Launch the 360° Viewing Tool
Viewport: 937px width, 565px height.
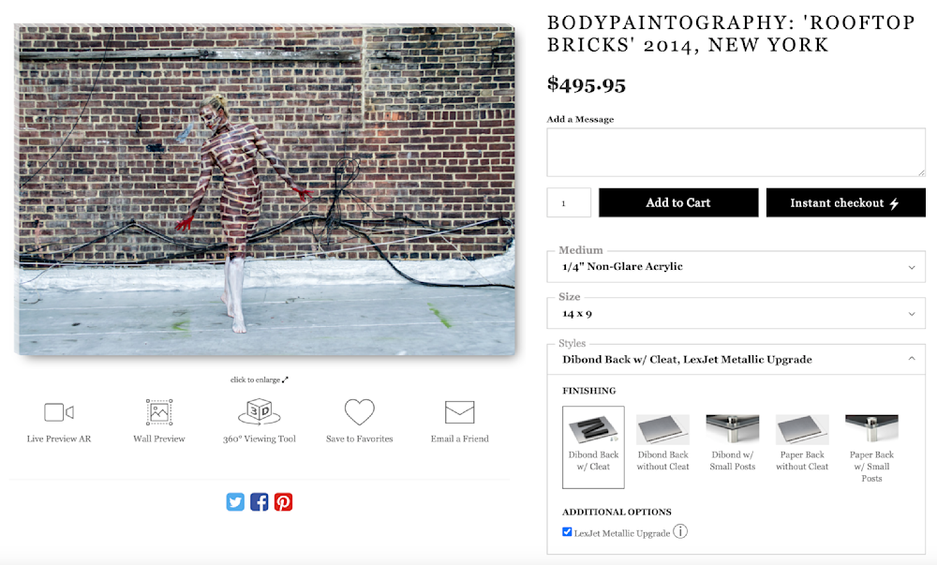click(x=259, y=412)
